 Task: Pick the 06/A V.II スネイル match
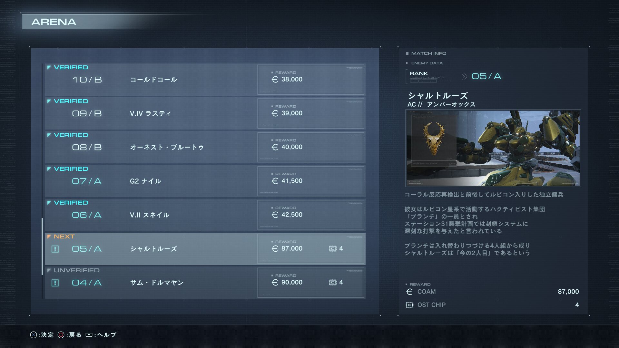pos(205,215)
